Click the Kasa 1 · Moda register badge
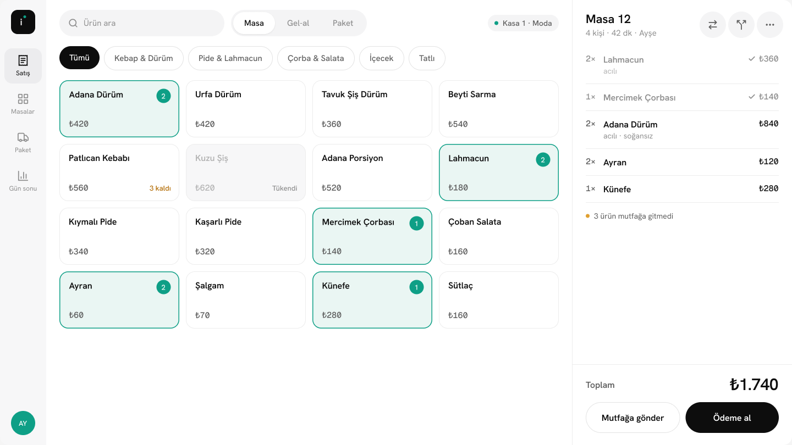This screenshot has width=792, height=445. point(523,23)
